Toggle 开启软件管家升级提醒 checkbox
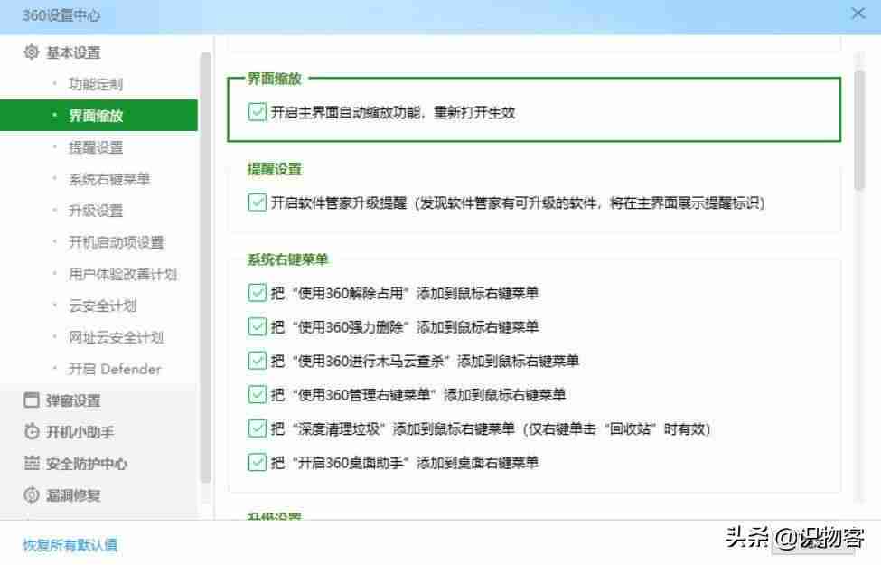Viewport: 881px width, 565px height. [257, 202]
